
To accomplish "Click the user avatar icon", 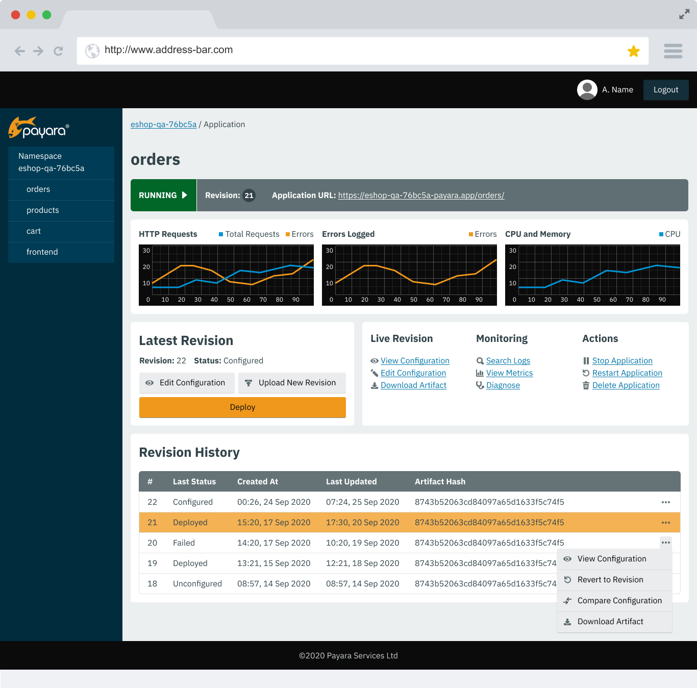I will coord(587,90).
